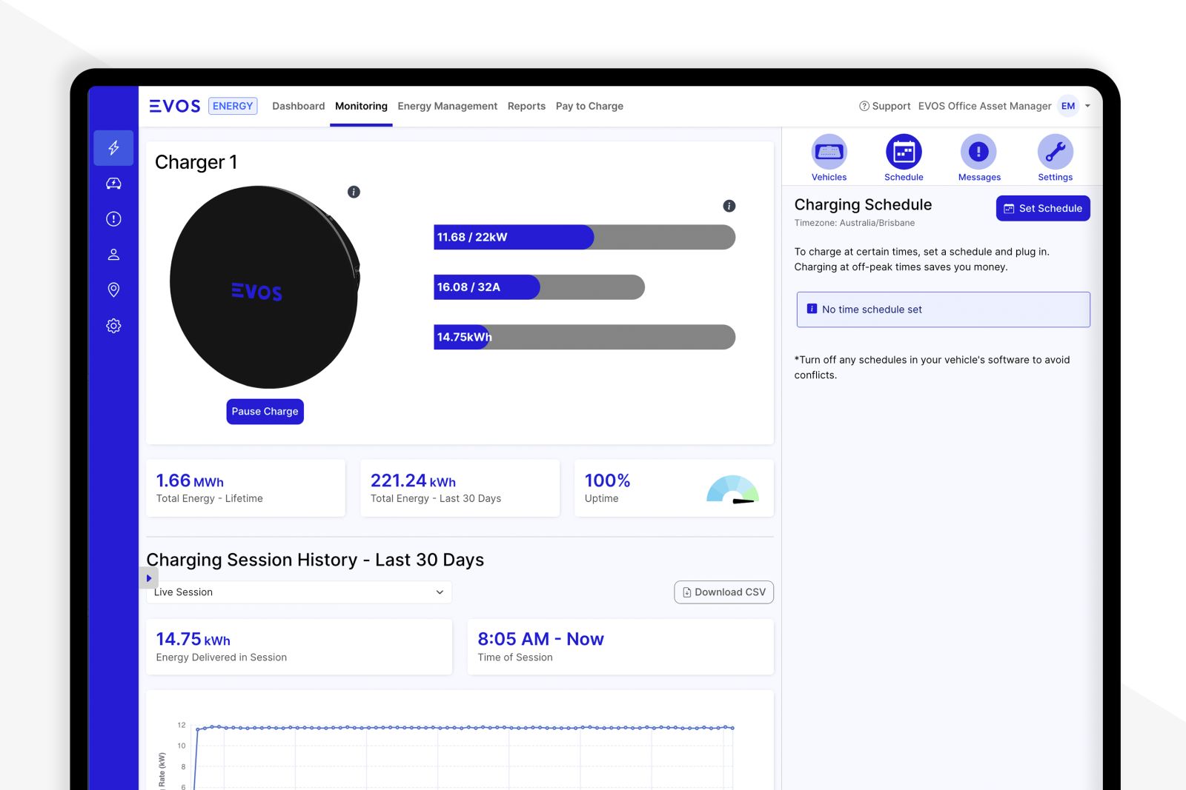Open the EM account menu at top right
This screenshot has height=790, width=1186.
(x=1067, y=106)
